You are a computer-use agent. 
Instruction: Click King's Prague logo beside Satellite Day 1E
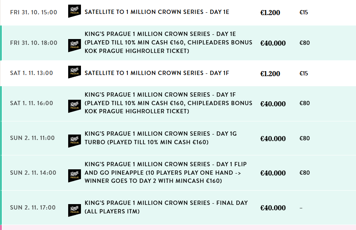pyautogui.click(x=74, y=12)
